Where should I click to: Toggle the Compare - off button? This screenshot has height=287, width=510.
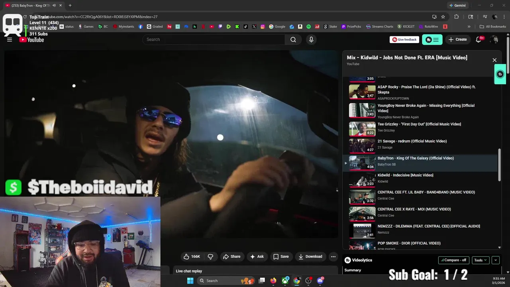[453, 260]
